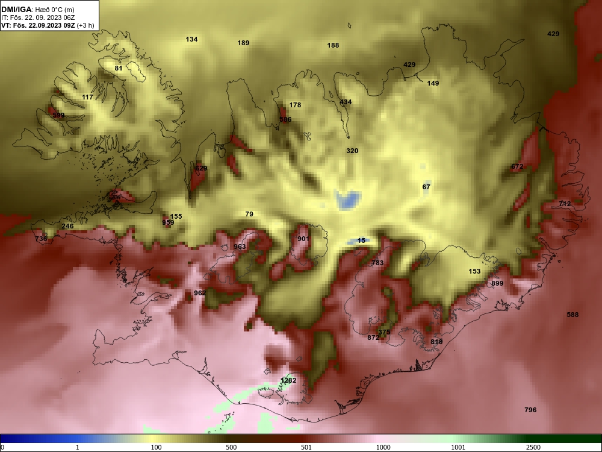The width and height of the screenshot is (602, 452).
Task: Click the color scale label 500
Action: 231,447
